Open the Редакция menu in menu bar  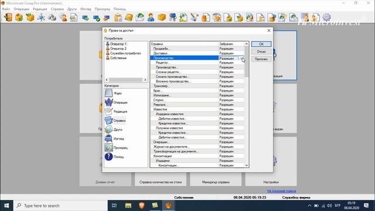[x=40, y=9]
